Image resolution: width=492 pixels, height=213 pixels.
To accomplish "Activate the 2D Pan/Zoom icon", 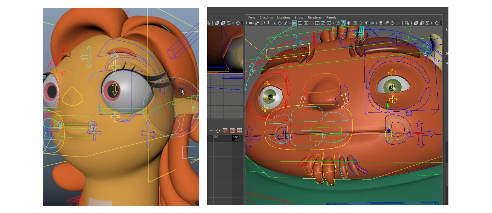I will click(x=280, y=23).
